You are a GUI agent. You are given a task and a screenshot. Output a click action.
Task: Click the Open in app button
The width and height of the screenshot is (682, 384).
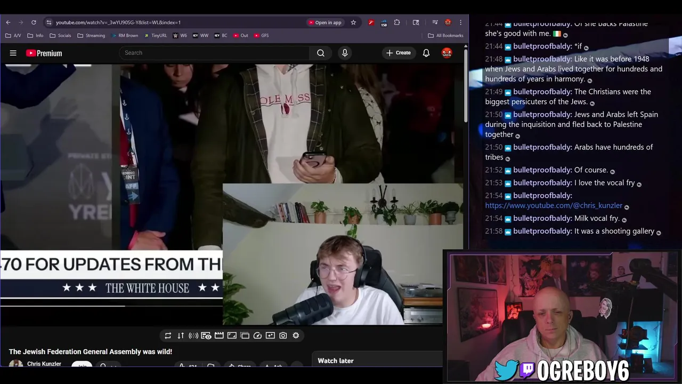coord(324,22)
